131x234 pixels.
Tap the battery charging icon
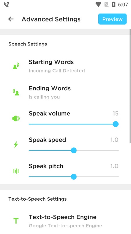tap(113, 4)
